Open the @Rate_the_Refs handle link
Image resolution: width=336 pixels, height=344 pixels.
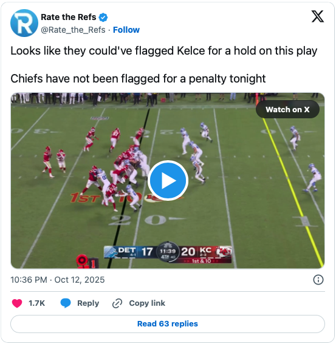tap(73, 30)
